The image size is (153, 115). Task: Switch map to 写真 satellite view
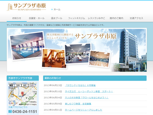(x=18, y=85)
